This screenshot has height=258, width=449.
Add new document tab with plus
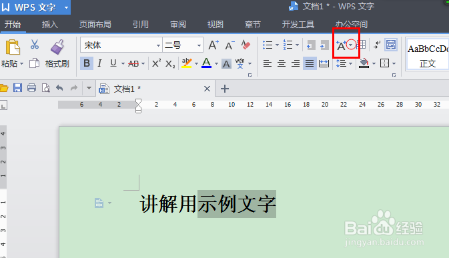(x=225, y=89)
